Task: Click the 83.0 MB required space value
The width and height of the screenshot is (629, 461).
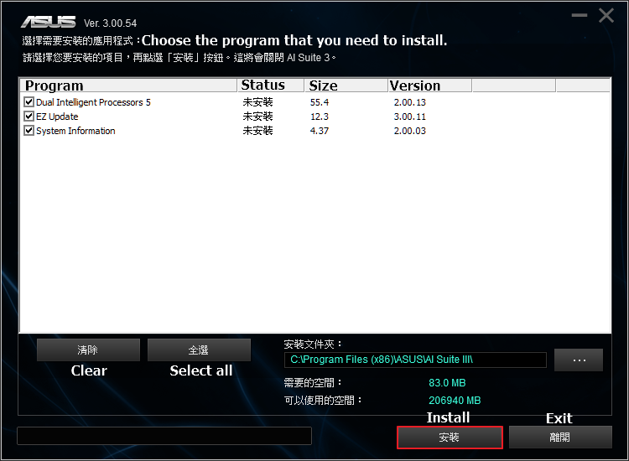Action: [447, 383]
